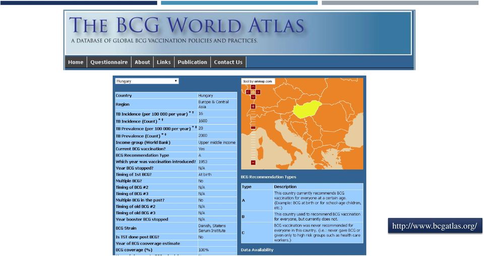This screenshot has width=484, height=256.
Task: Select the Upper middle income cell
Action: coord(217,143)
